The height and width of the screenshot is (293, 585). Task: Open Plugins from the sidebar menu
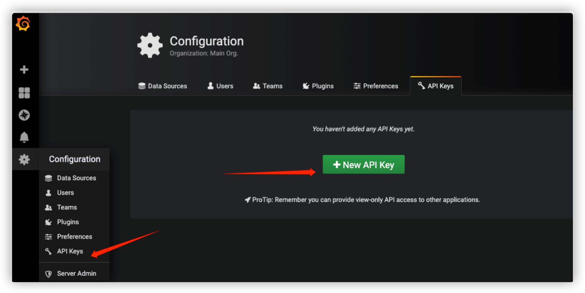click(74, 222)
